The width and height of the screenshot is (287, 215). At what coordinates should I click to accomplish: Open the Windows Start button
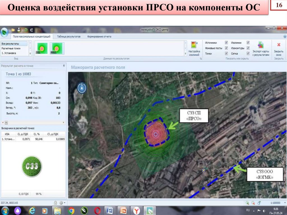(x=5, y=211)
